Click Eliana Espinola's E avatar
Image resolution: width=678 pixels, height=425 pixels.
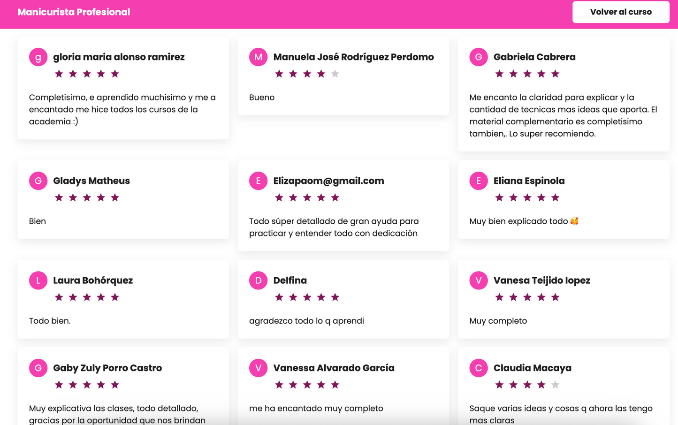[478, 181]
